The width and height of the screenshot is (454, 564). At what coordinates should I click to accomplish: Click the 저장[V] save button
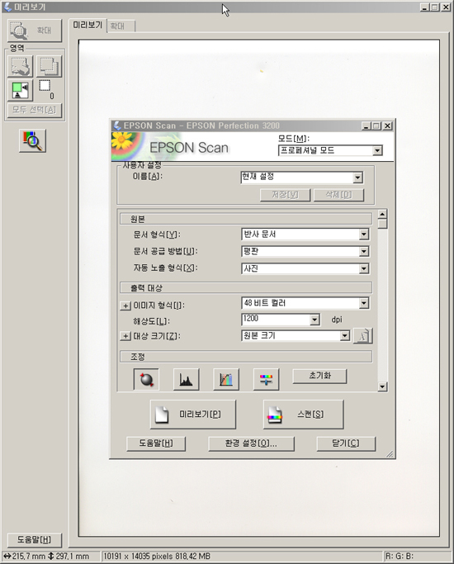[x=285, y=195]
